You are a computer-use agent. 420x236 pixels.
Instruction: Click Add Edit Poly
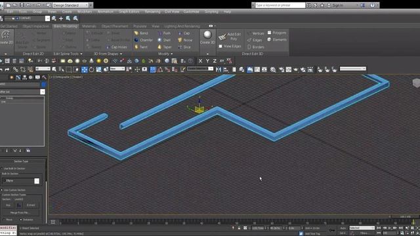(x=229, y=37)
